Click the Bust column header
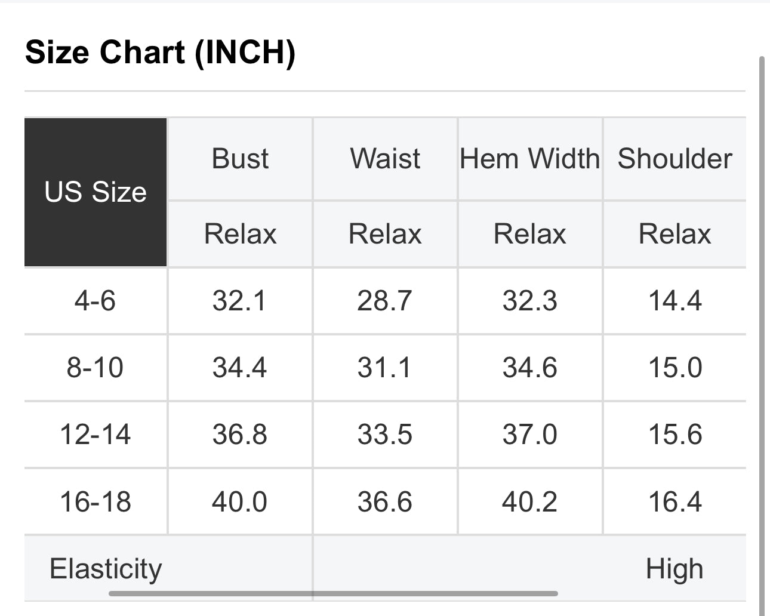 tap(240, 159)
